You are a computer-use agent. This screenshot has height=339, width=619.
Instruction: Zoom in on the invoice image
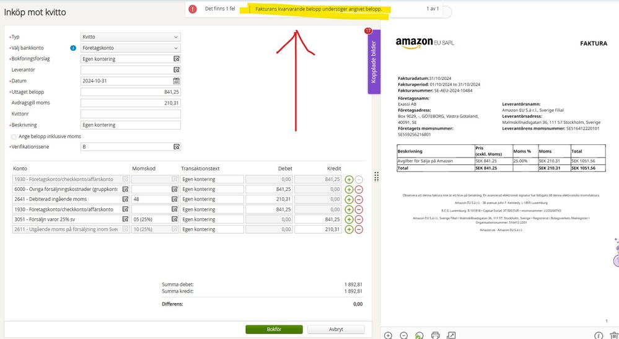pyautogui.click(x=388, y=335)
